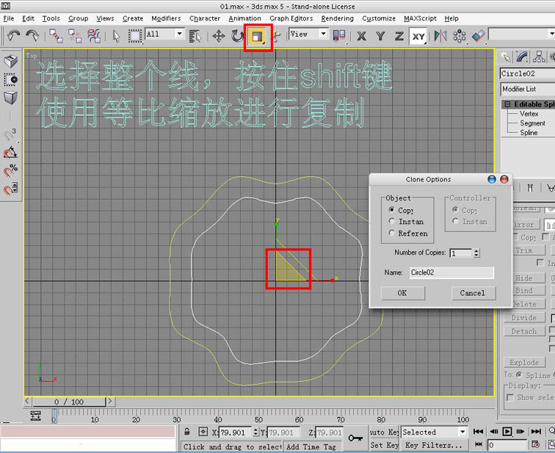Adjust the Number of Copies spinner
The image size is (555, 453).
click(476, 253)
